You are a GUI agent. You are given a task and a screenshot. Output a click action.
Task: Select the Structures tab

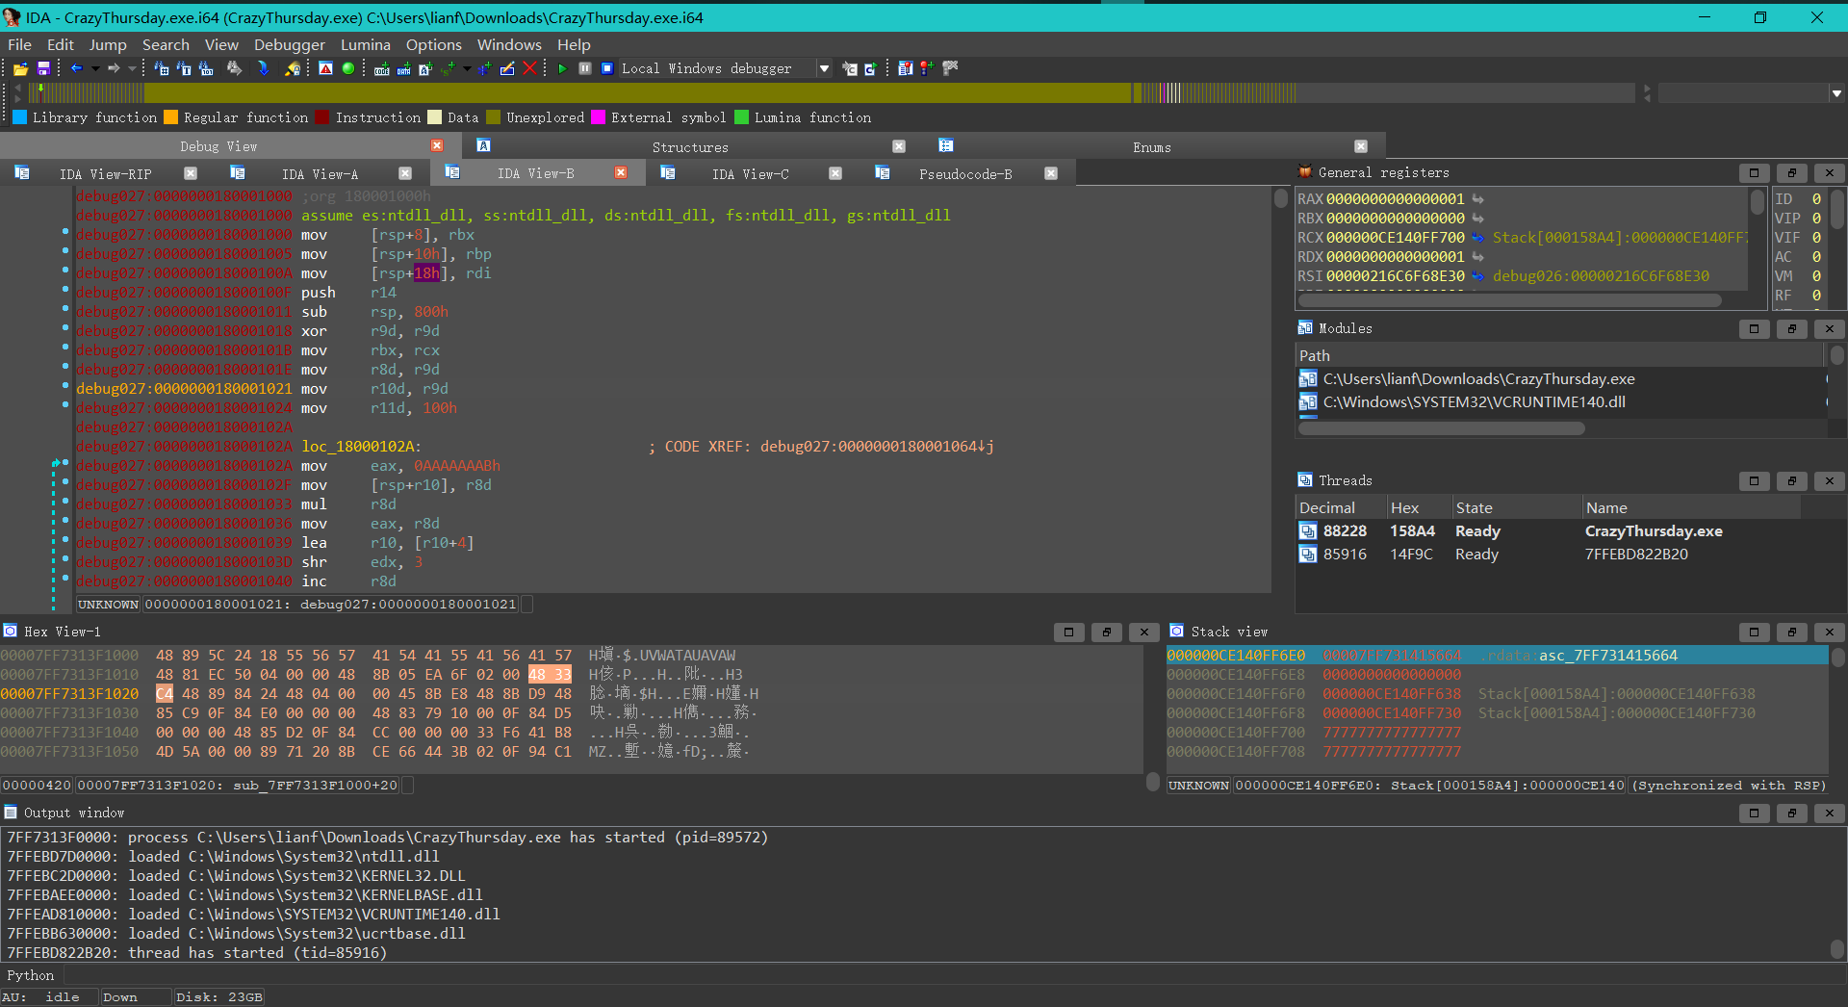[x=690, y=147]
